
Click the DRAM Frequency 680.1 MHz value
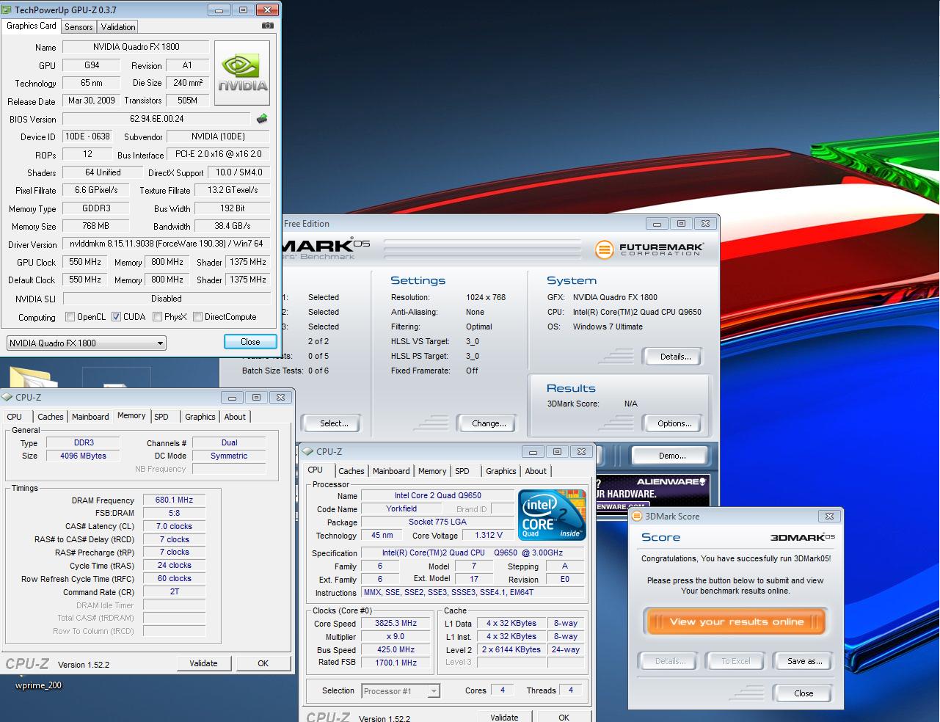pyautogui.click(x=174, y=500)
